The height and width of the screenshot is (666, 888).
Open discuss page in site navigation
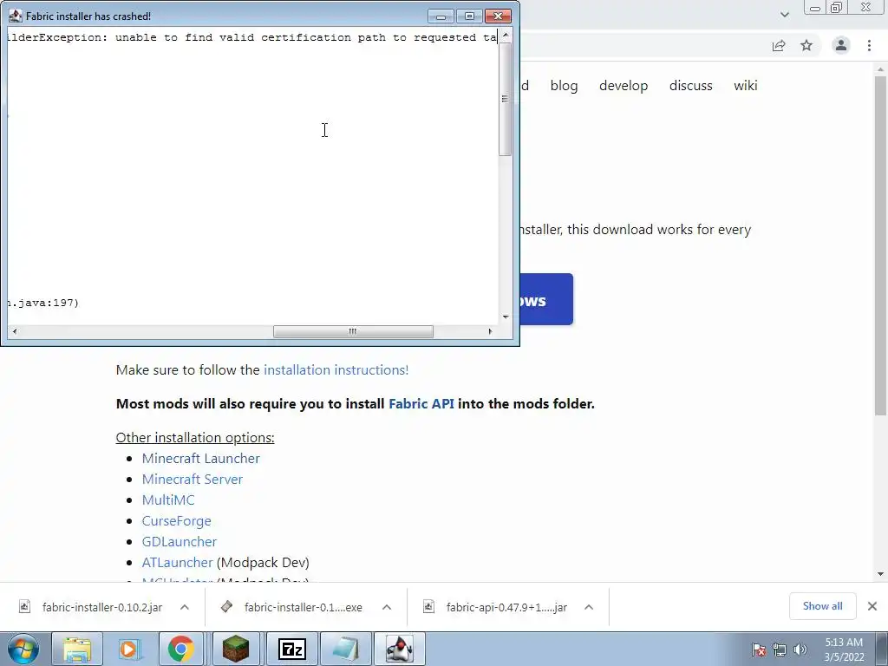(691, 86)
